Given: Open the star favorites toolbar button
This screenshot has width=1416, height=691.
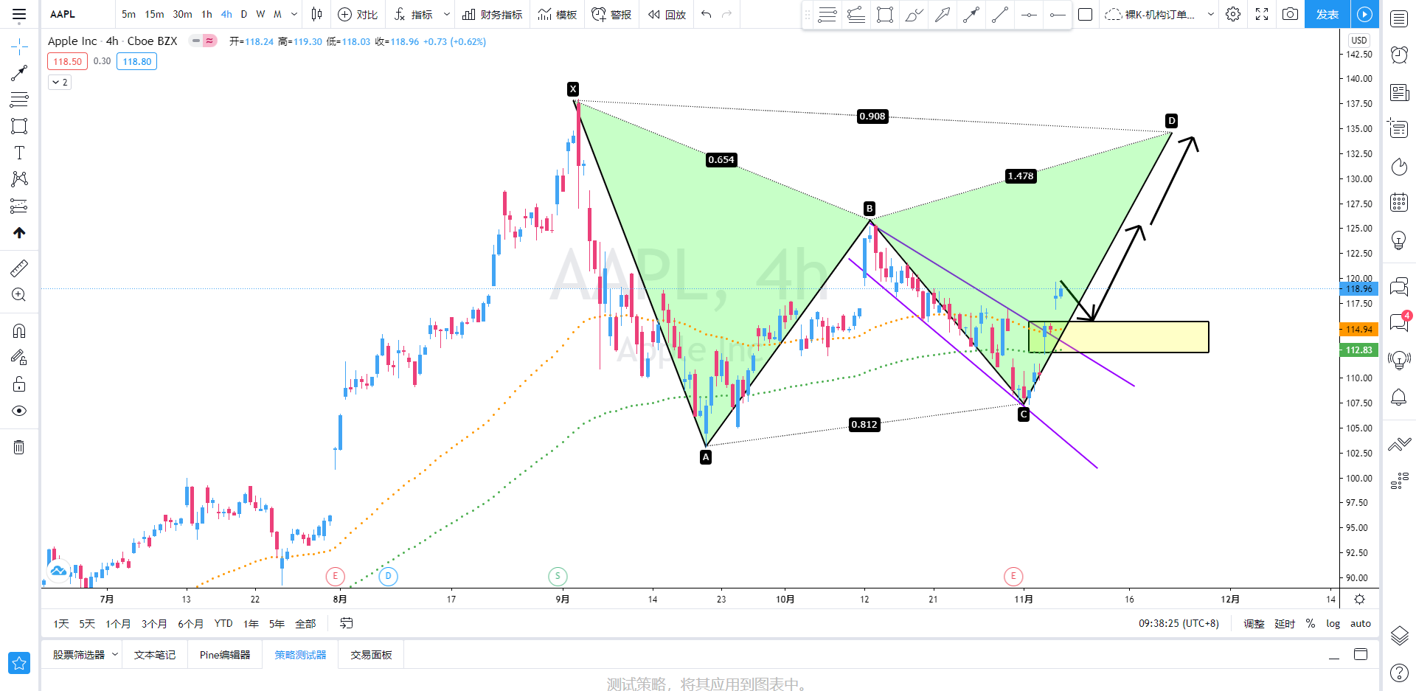Looking at the screenshot, I should (x=19, y=663).
